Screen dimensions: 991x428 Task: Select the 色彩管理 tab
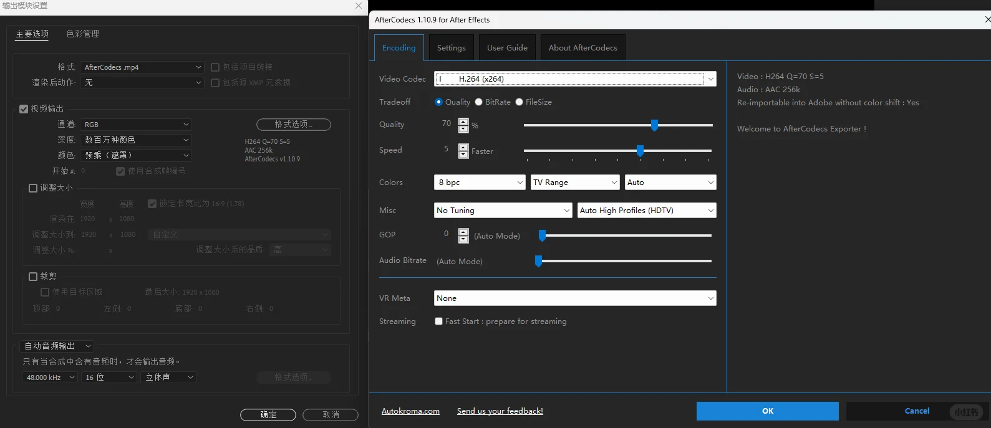point(83,34)
